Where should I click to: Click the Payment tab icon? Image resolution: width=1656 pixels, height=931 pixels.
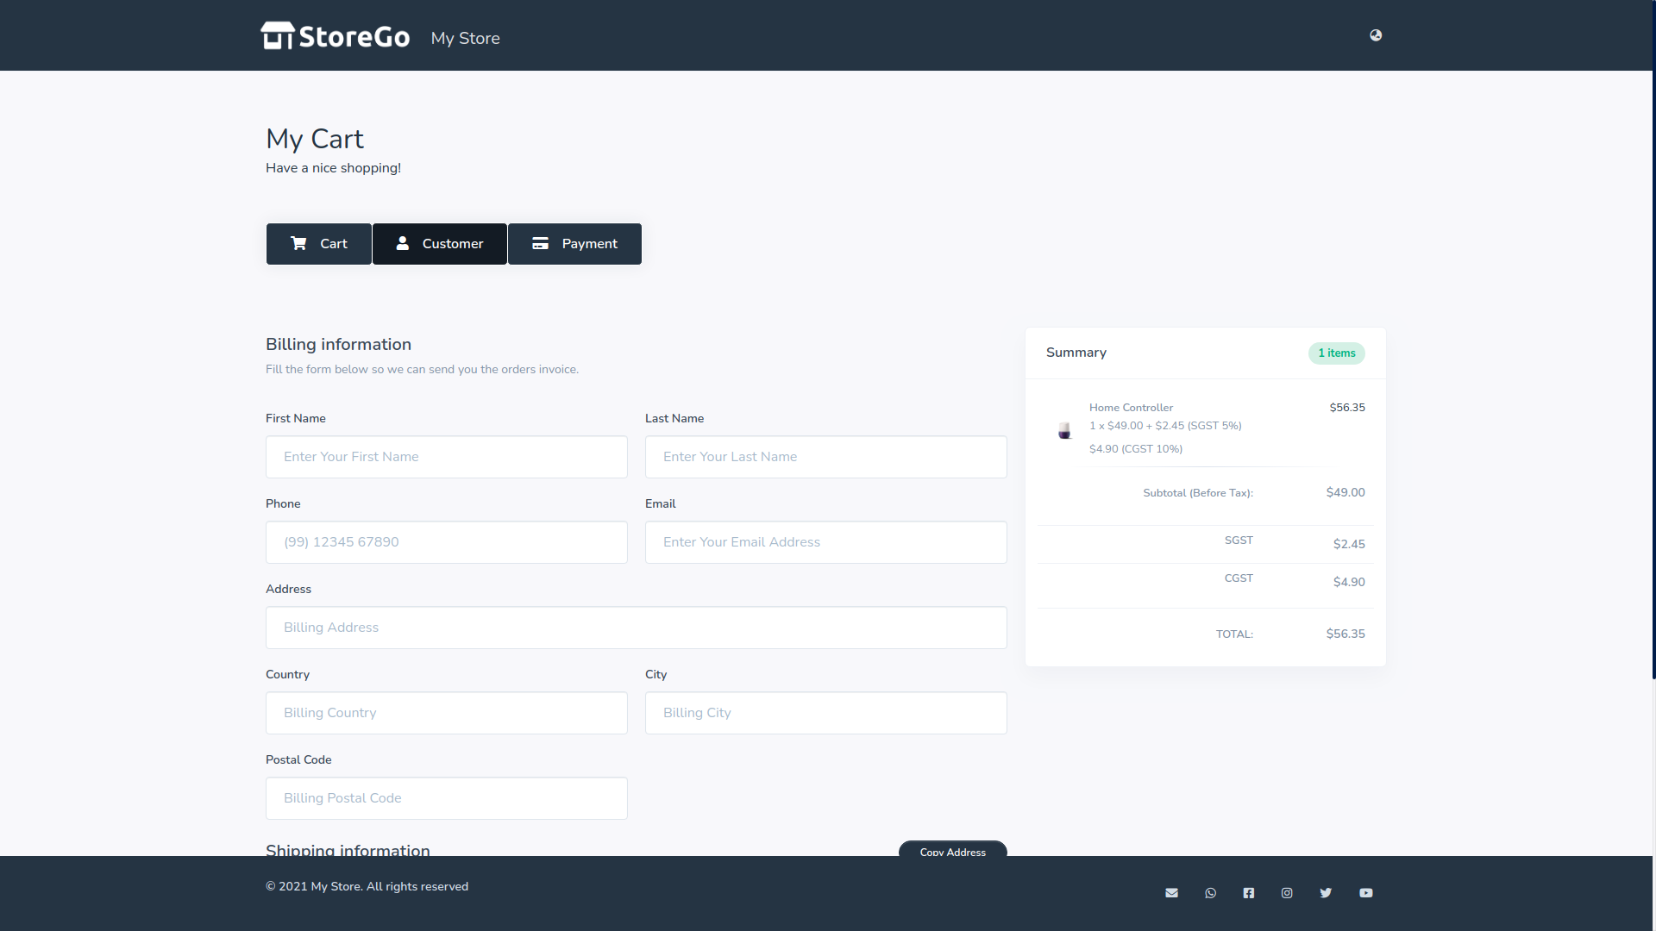[x=540, y=243]
